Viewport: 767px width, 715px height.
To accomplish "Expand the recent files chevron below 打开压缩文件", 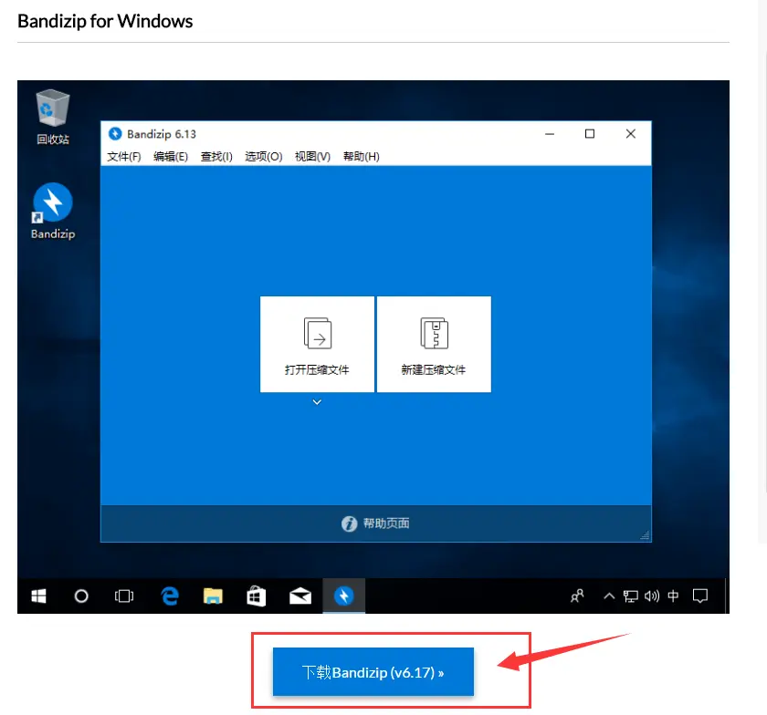I will click(317, 402).
